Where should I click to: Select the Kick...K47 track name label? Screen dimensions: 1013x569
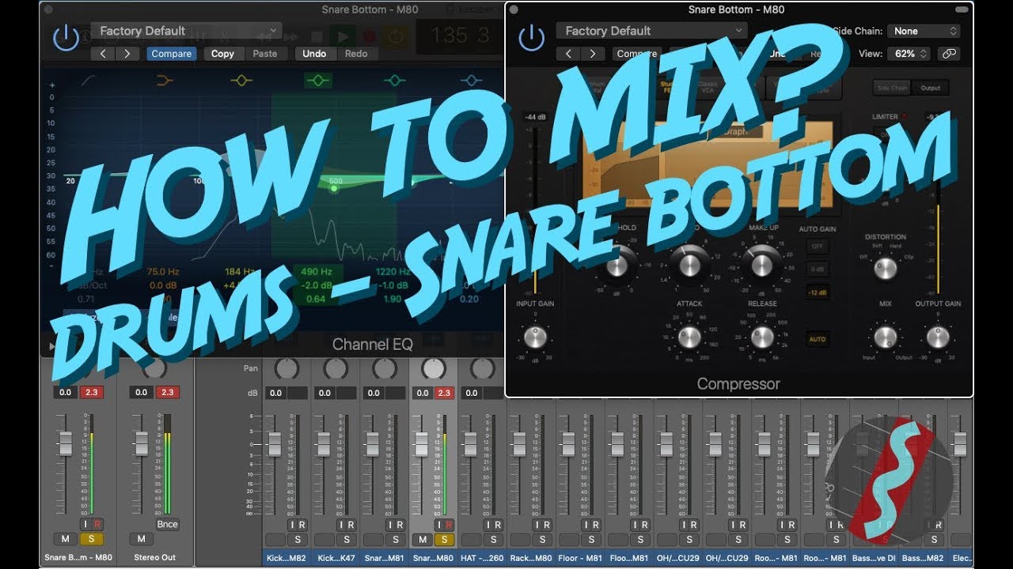pos(336,558)
